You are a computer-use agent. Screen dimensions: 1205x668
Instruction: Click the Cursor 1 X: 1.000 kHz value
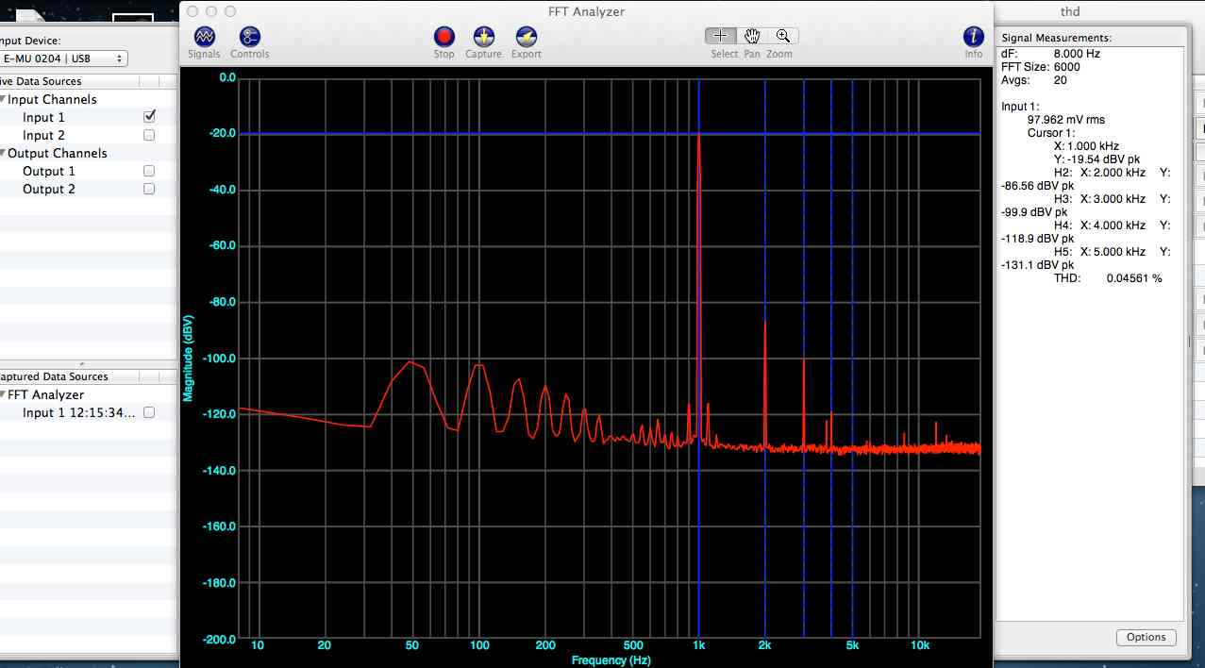coord(1086,146)
